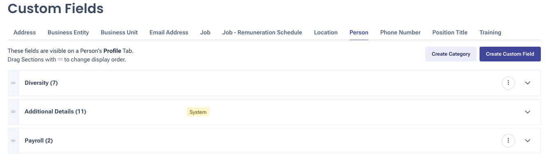Switch to the Business Entity tab
Image resolution: width=547 pixels, height=163 pixels.
68,32
